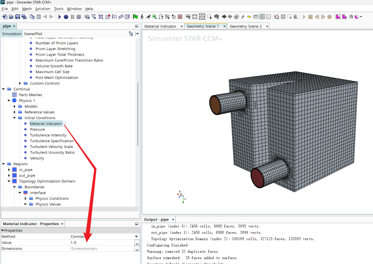Open the Solution menu
Screen dimensions: 373x264
pos(42,9)
